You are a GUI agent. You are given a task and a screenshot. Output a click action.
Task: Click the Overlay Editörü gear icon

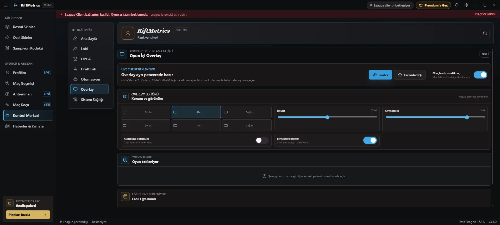coord(125,96)
